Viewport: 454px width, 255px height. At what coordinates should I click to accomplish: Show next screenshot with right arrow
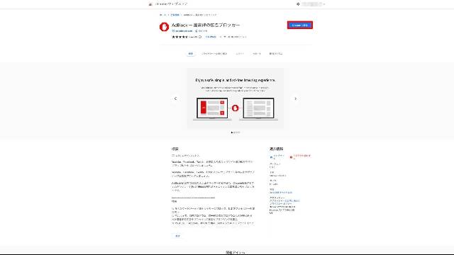[x=295, y=98]
